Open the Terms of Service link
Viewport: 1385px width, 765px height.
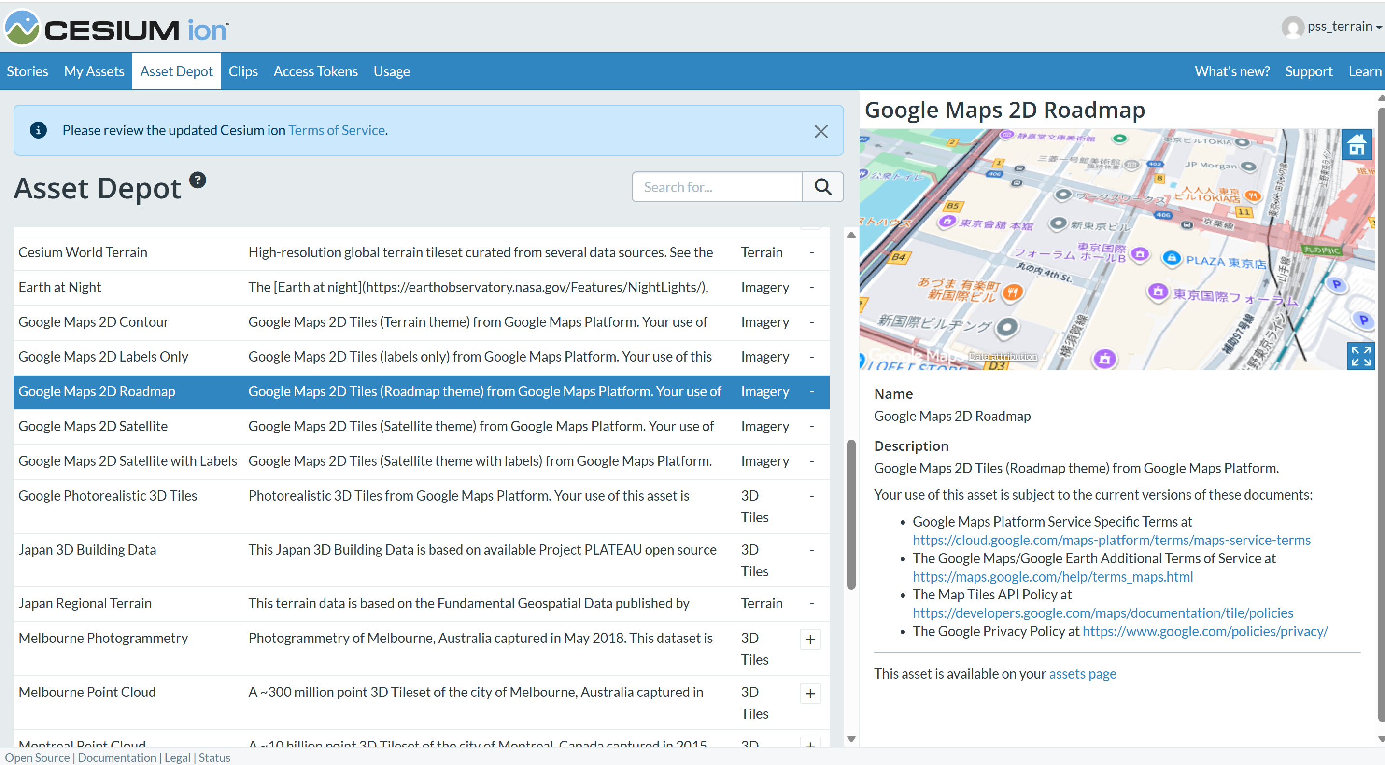(x=337, y=130)
